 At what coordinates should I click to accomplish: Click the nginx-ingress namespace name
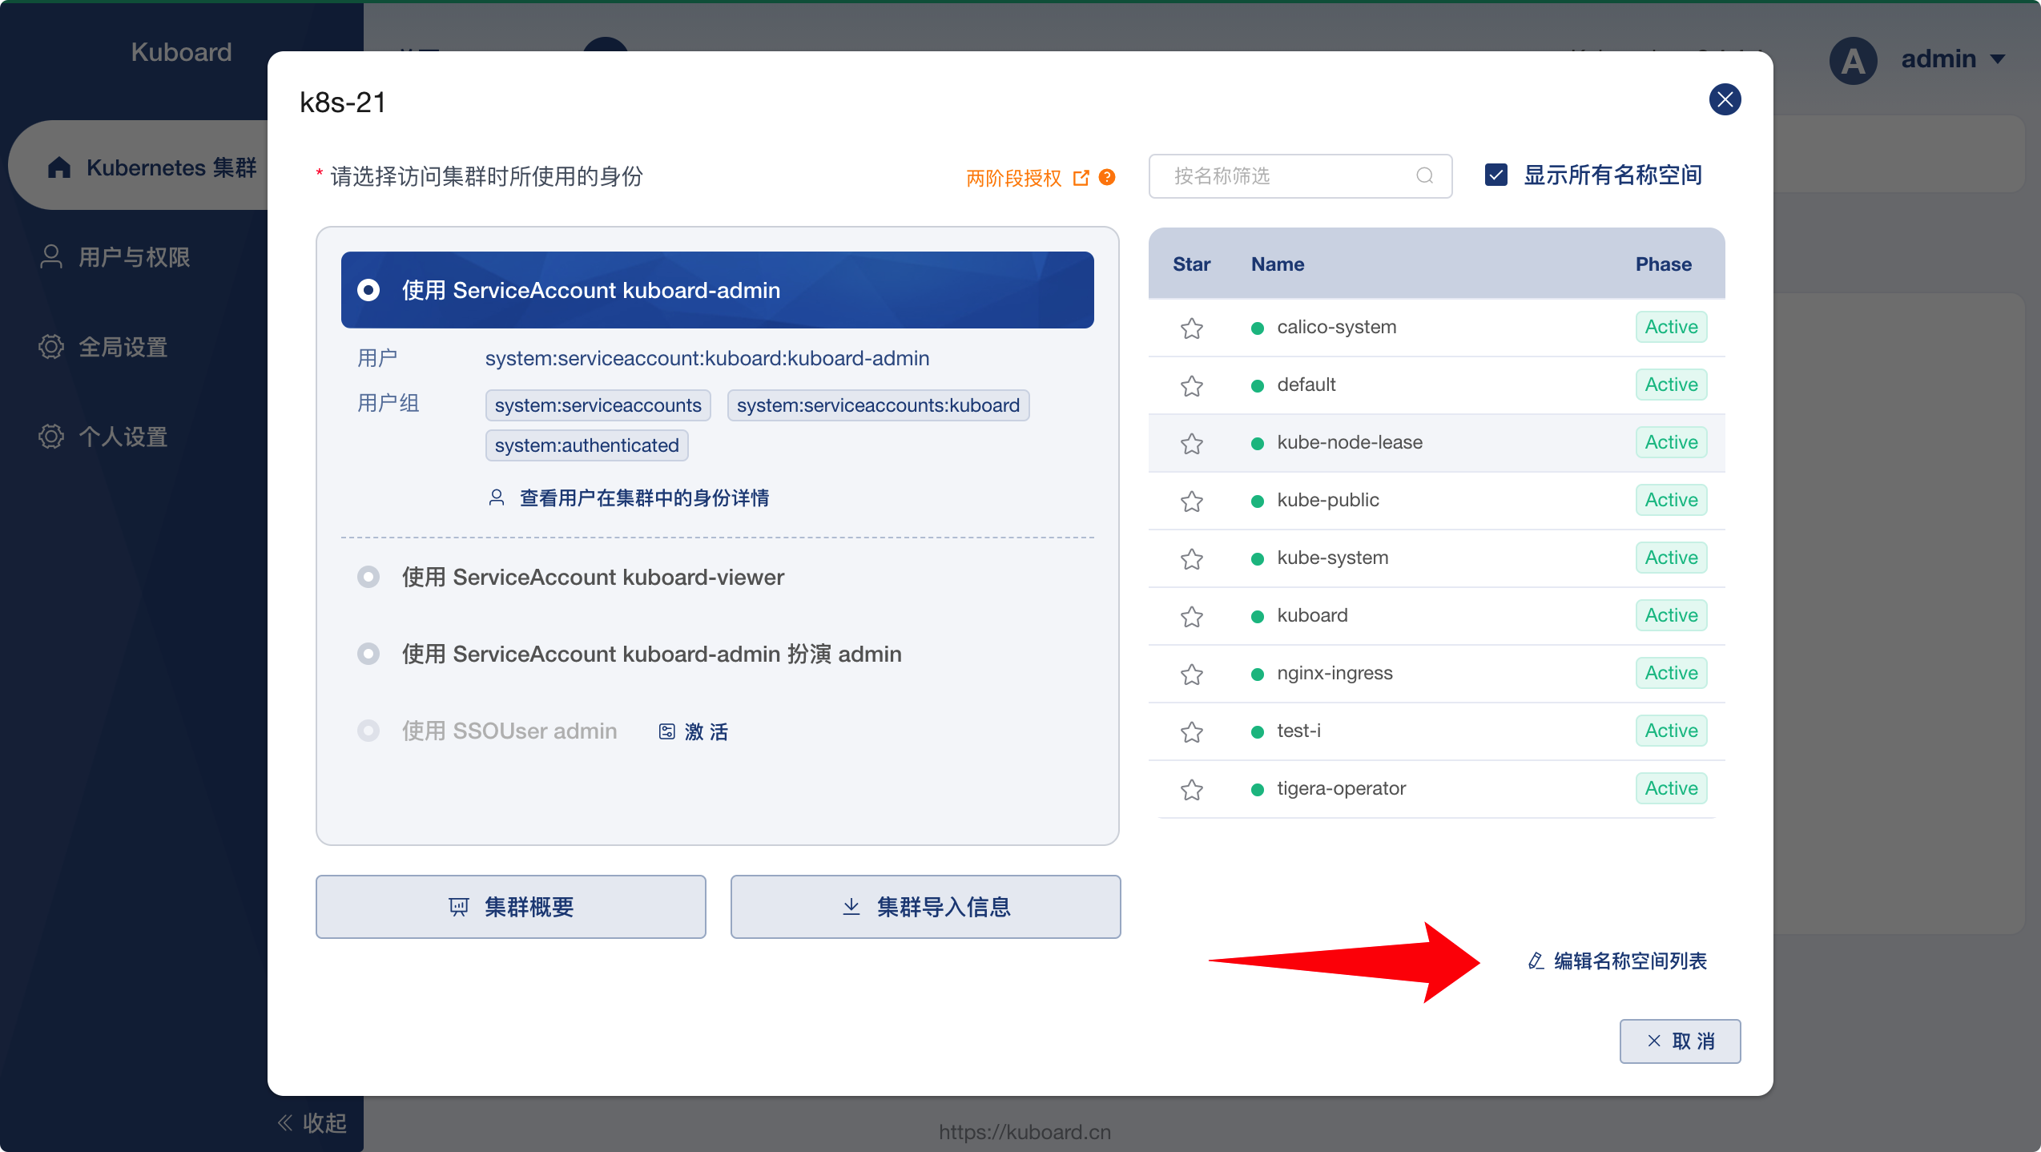pyautogui.click(x=1334, y=673)
